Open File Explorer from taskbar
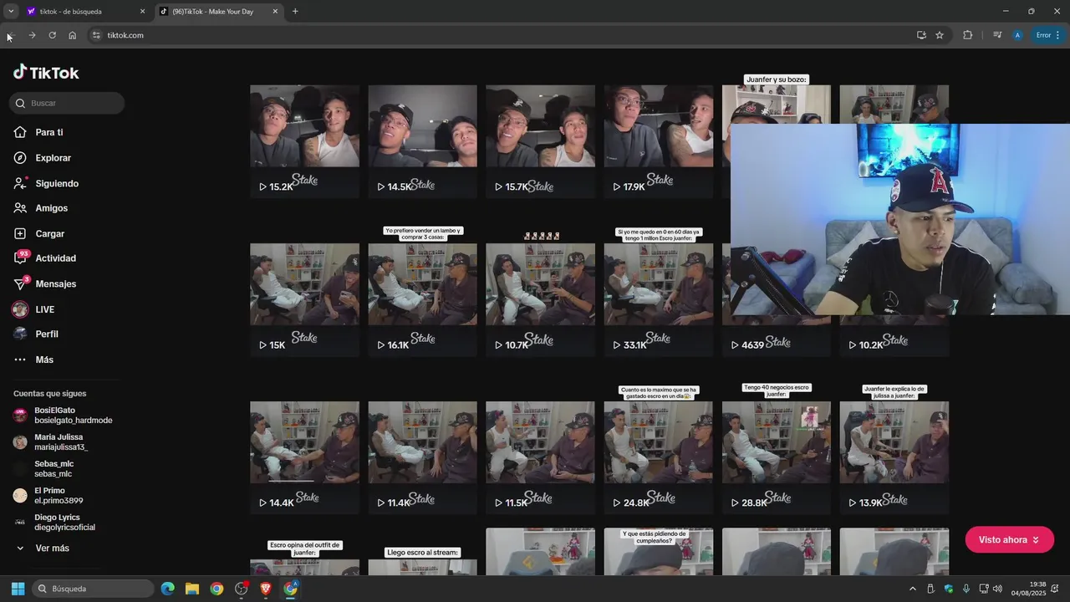 coord(192,589)
